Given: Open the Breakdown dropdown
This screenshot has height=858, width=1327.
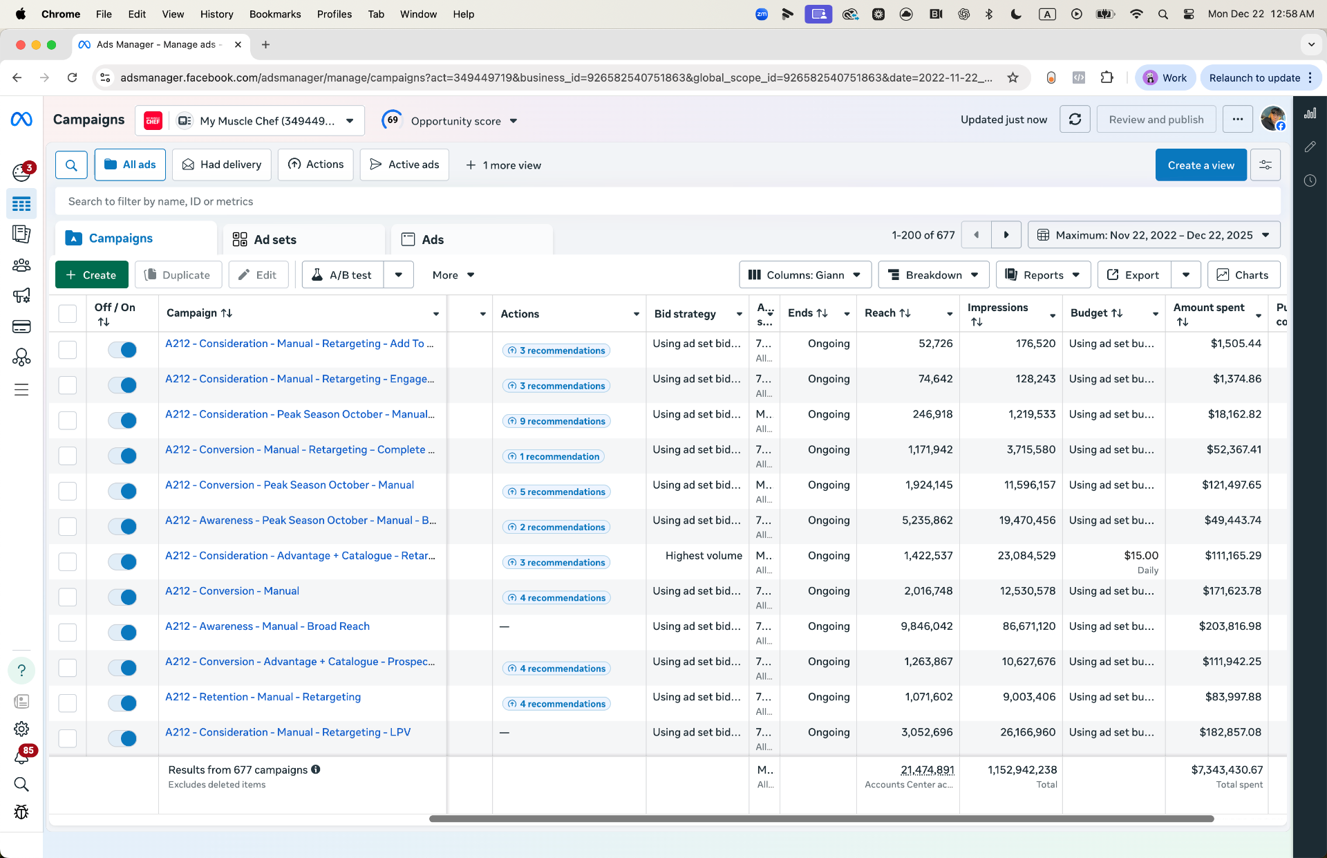Looking at the screenshot, I should tap(934, 275).
